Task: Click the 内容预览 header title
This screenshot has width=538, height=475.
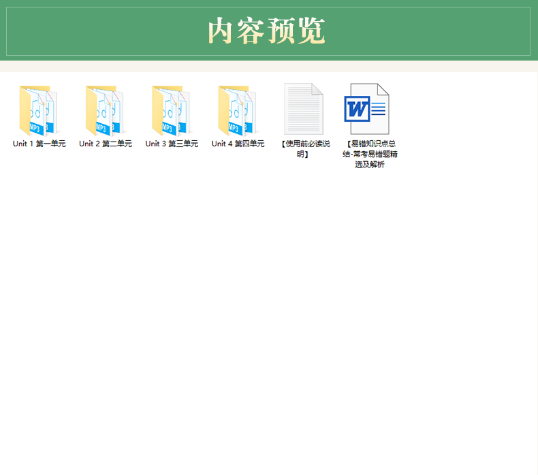Action: [266, 31]
